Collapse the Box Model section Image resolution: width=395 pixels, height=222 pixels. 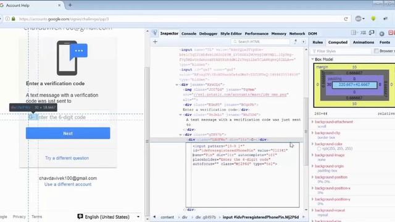(x=313, y=59)
